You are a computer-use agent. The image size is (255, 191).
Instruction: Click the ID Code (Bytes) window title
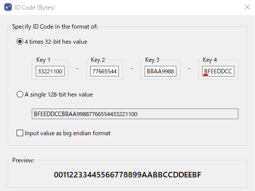pyautogui.click(x=35, y=8)
